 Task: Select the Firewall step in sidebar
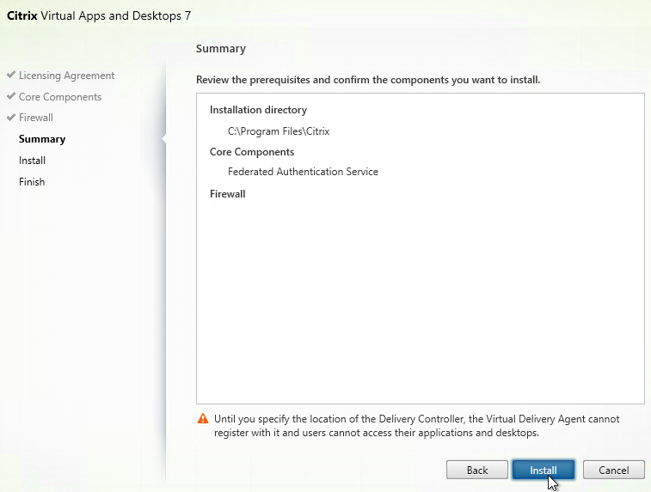point(36,118)
